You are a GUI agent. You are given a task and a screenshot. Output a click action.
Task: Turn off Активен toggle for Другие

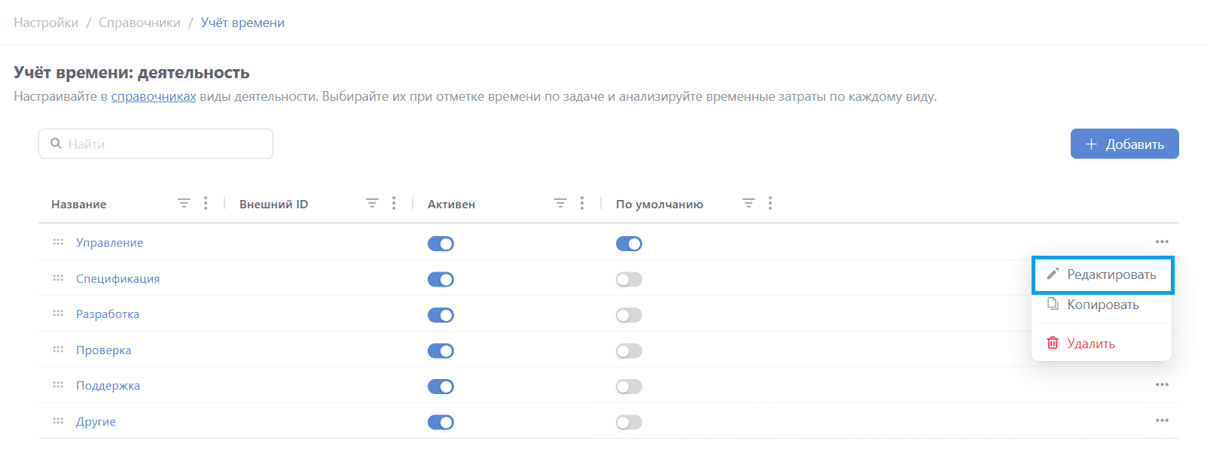pyautogui.click(x=440, y=423)
